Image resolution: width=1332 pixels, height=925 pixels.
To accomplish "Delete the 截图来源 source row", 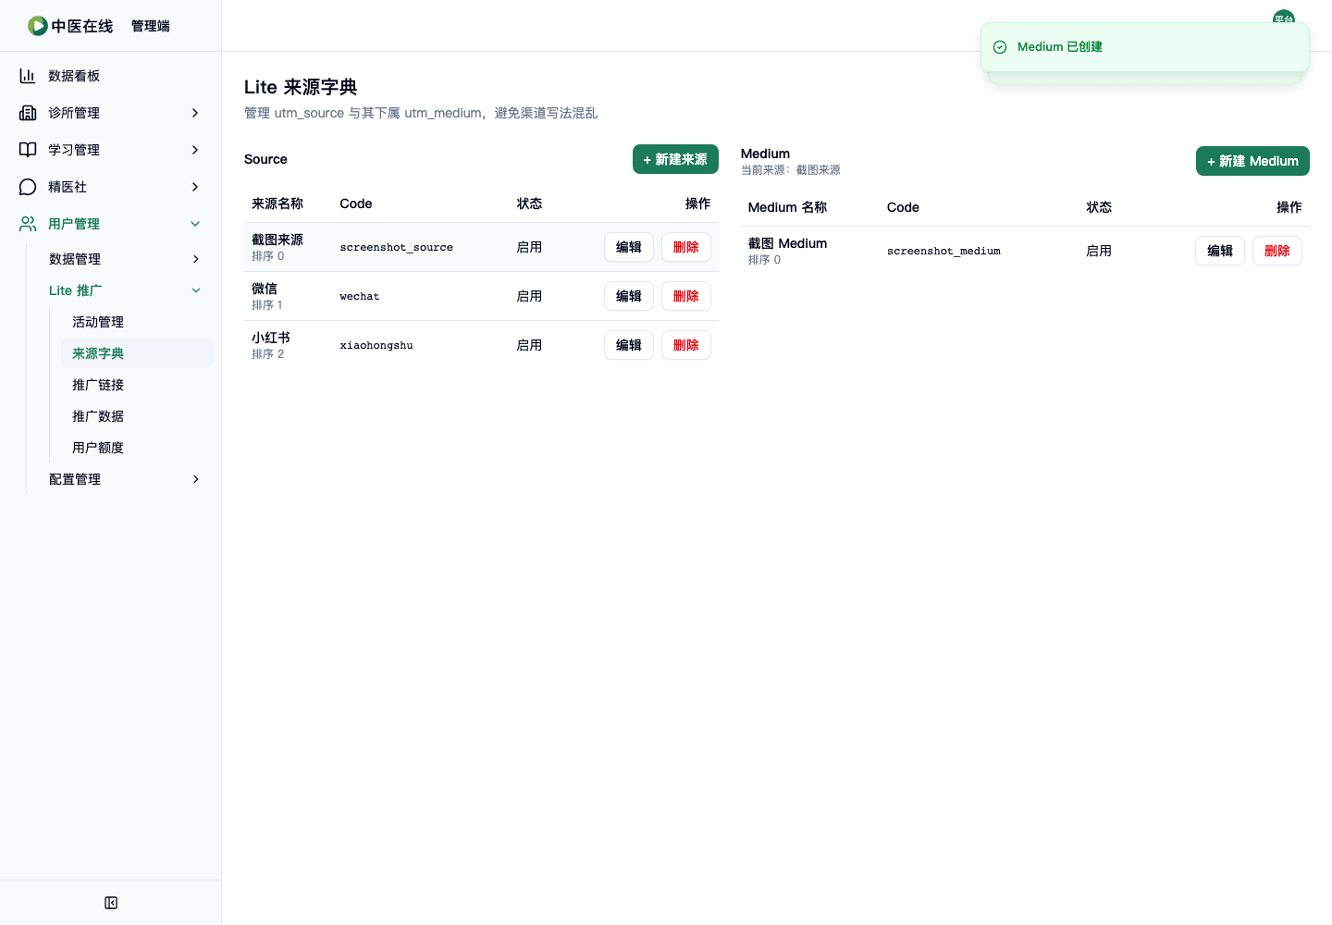I will coord(686,247).
